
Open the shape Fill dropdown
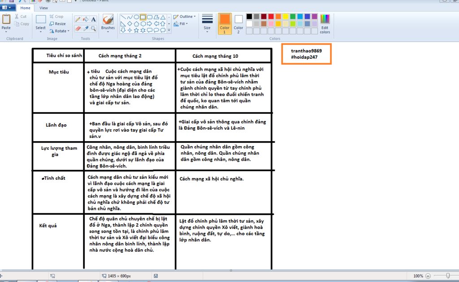pyautogui.click(x=181, y=24)
